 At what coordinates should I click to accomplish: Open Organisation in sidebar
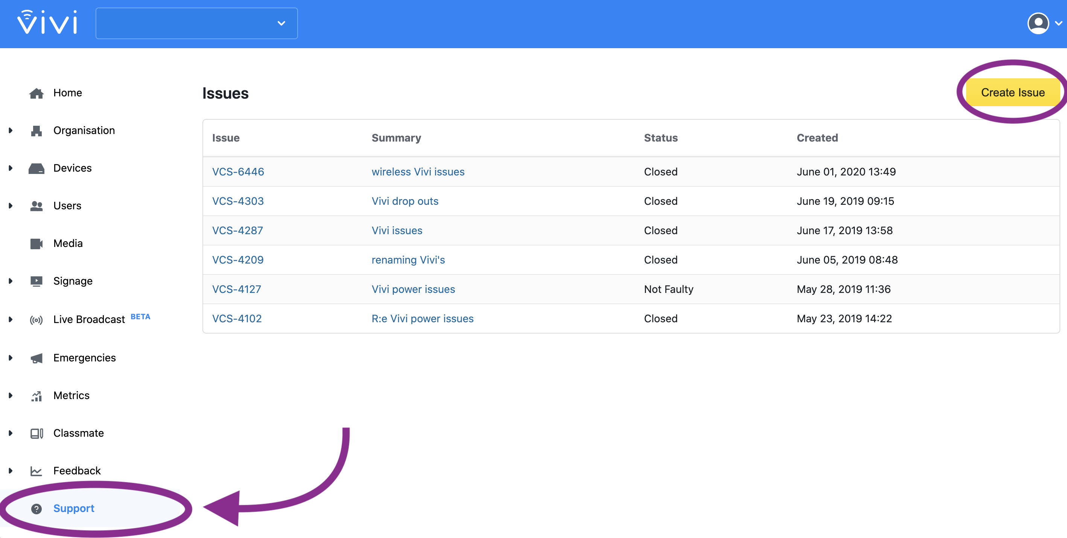click(84, 131)
